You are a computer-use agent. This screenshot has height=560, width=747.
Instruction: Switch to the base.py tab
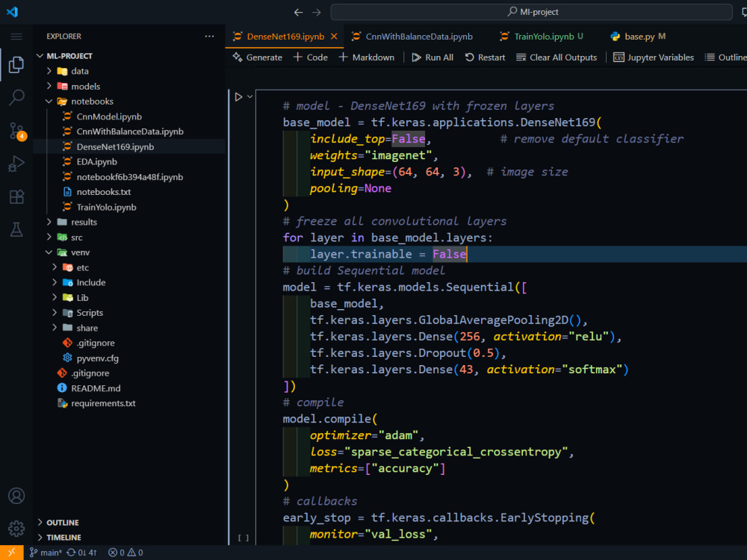639,36
